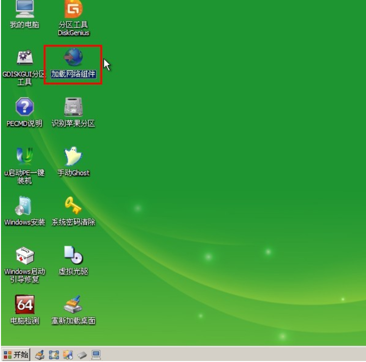Click the 重新加载桌面 brush icon
The width and height of the screenshot is (366, 362).
[x=73, y=304]
